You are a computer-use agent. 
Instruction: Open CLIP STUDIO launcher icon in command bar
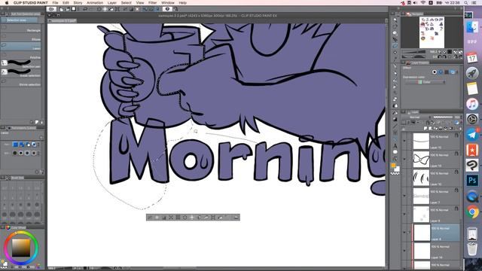pyautogui.click(x=52, y=9)
